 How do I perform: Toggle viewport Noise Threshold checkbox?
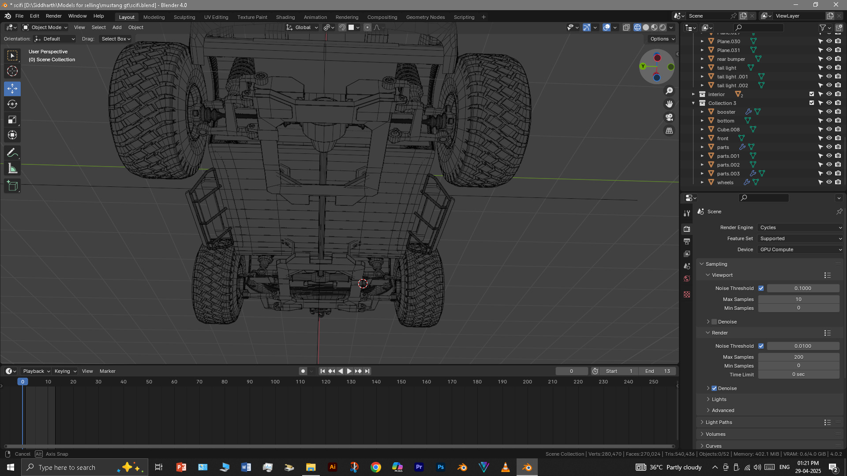[x=761, y=288]
